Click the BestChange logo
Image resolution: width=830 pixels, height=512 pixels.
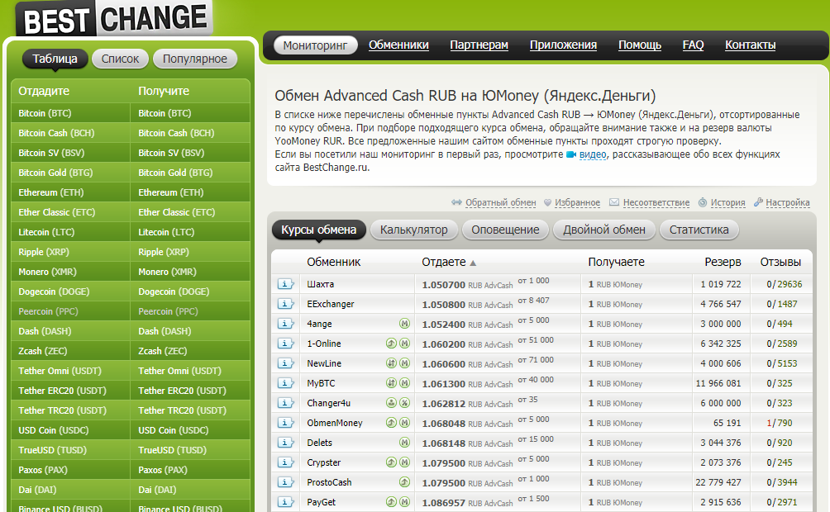[114, 18]
